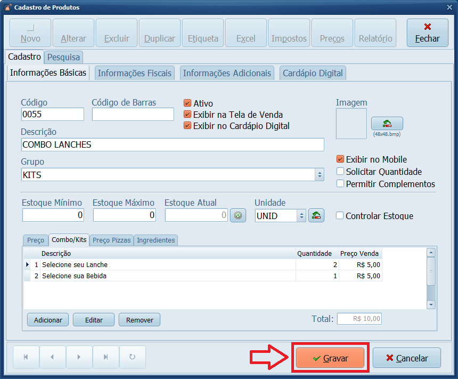Uncheck the Ativo checkbox
Screen dimensions: 458x379
pos(187,103)
